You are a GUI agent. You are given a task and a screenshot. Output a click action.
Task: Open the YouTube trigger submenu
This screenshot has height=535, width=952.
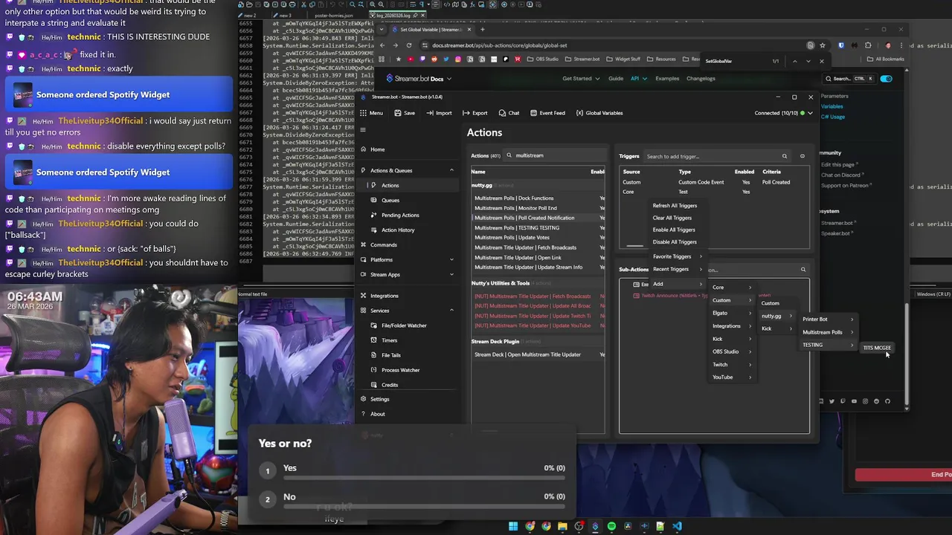pyautogui.click(x=732, y=377)
